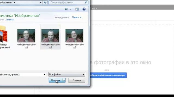Image resolution: width=174 pixels, height=97 pixels.
Task: Open the arrow next to Открыть button
Action: (64, 80)
